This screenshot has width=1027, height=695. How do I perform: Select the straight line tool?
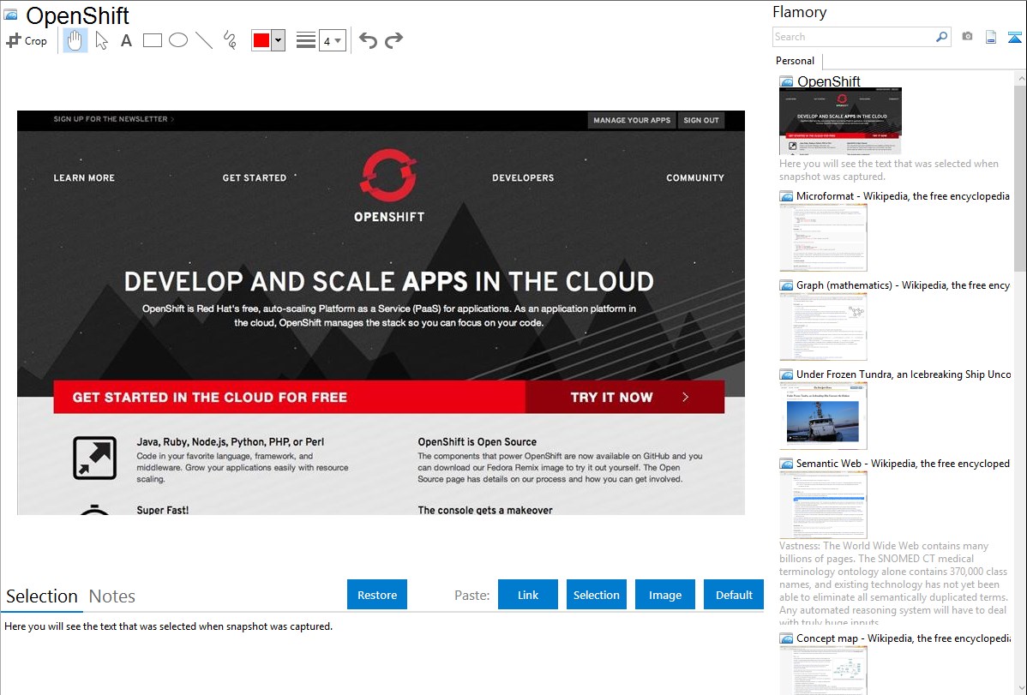click(x=204, y=40)
